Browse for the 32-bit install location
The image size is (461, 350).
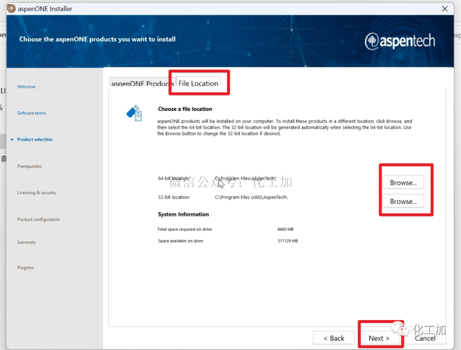click(403, 201)
